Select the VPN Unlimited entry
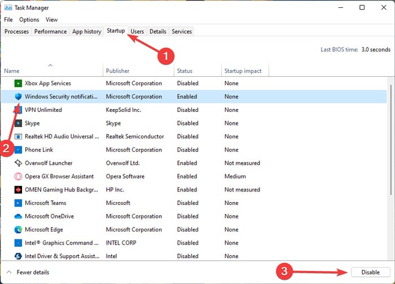Image resolution: width=395 pixels, height=284 pixels. (43, 110)
